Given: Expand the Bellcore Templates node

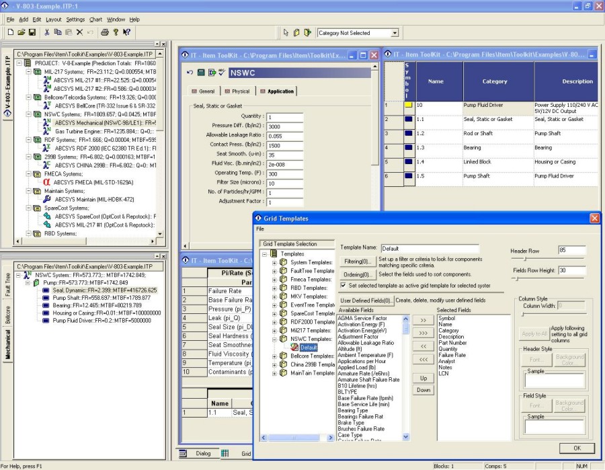Looking at the screenshot, I should [x=274, y=356].
